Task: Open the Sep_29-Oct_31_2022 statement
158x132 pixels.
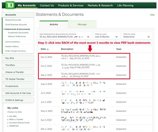Action: (81, 57)
